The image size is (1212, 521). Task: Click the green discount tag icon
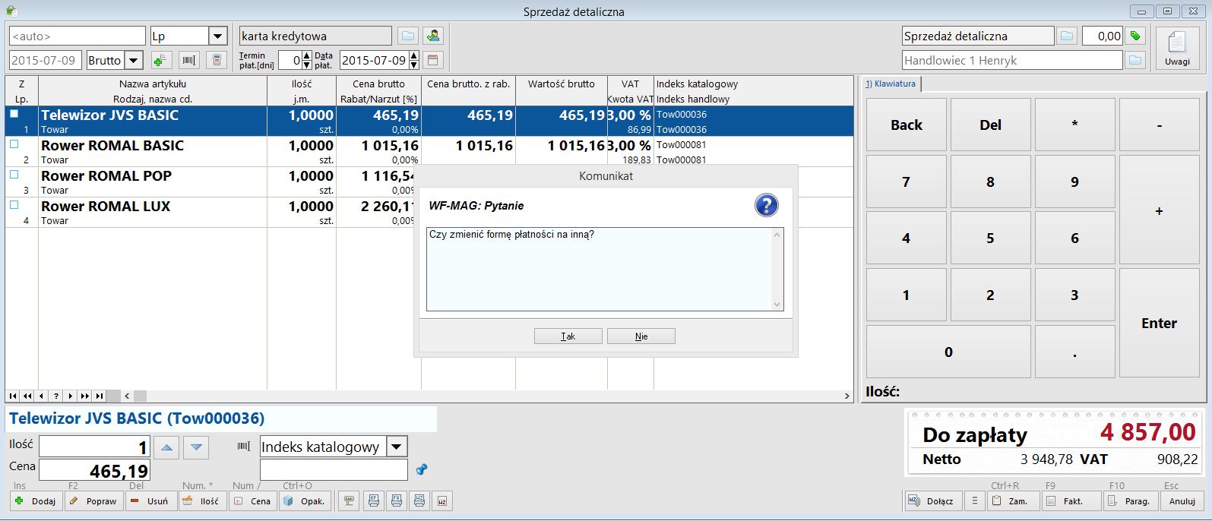point(1135,36)
